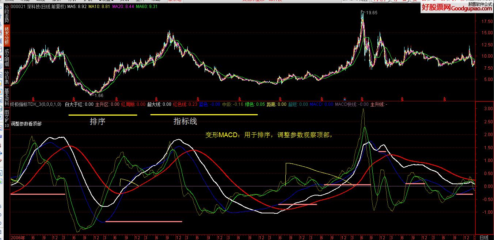Viewport: 494px width, 240px height.
Task: Click the 超大线: 0.08 value
Action: pyautogui.click(x=159, y=104)
